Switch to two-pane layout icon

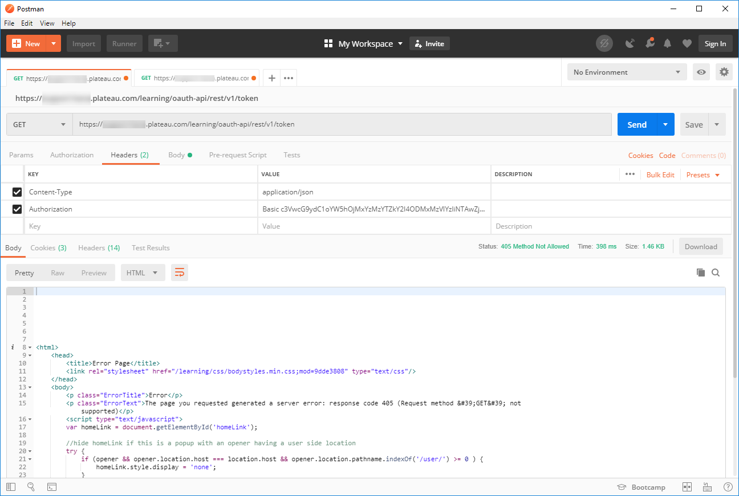tap(687, 487)
